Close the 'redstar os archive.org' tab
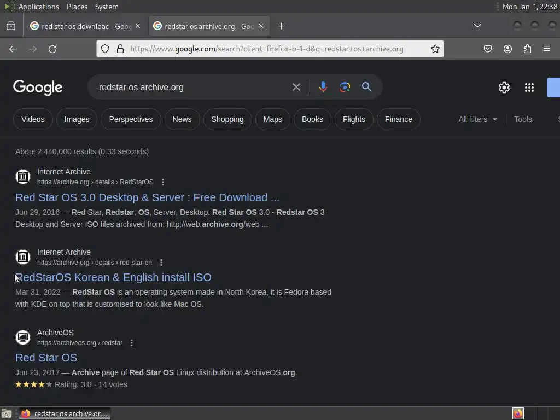The height and width of the screenshot is (420, 560). (x=261, y=26)
